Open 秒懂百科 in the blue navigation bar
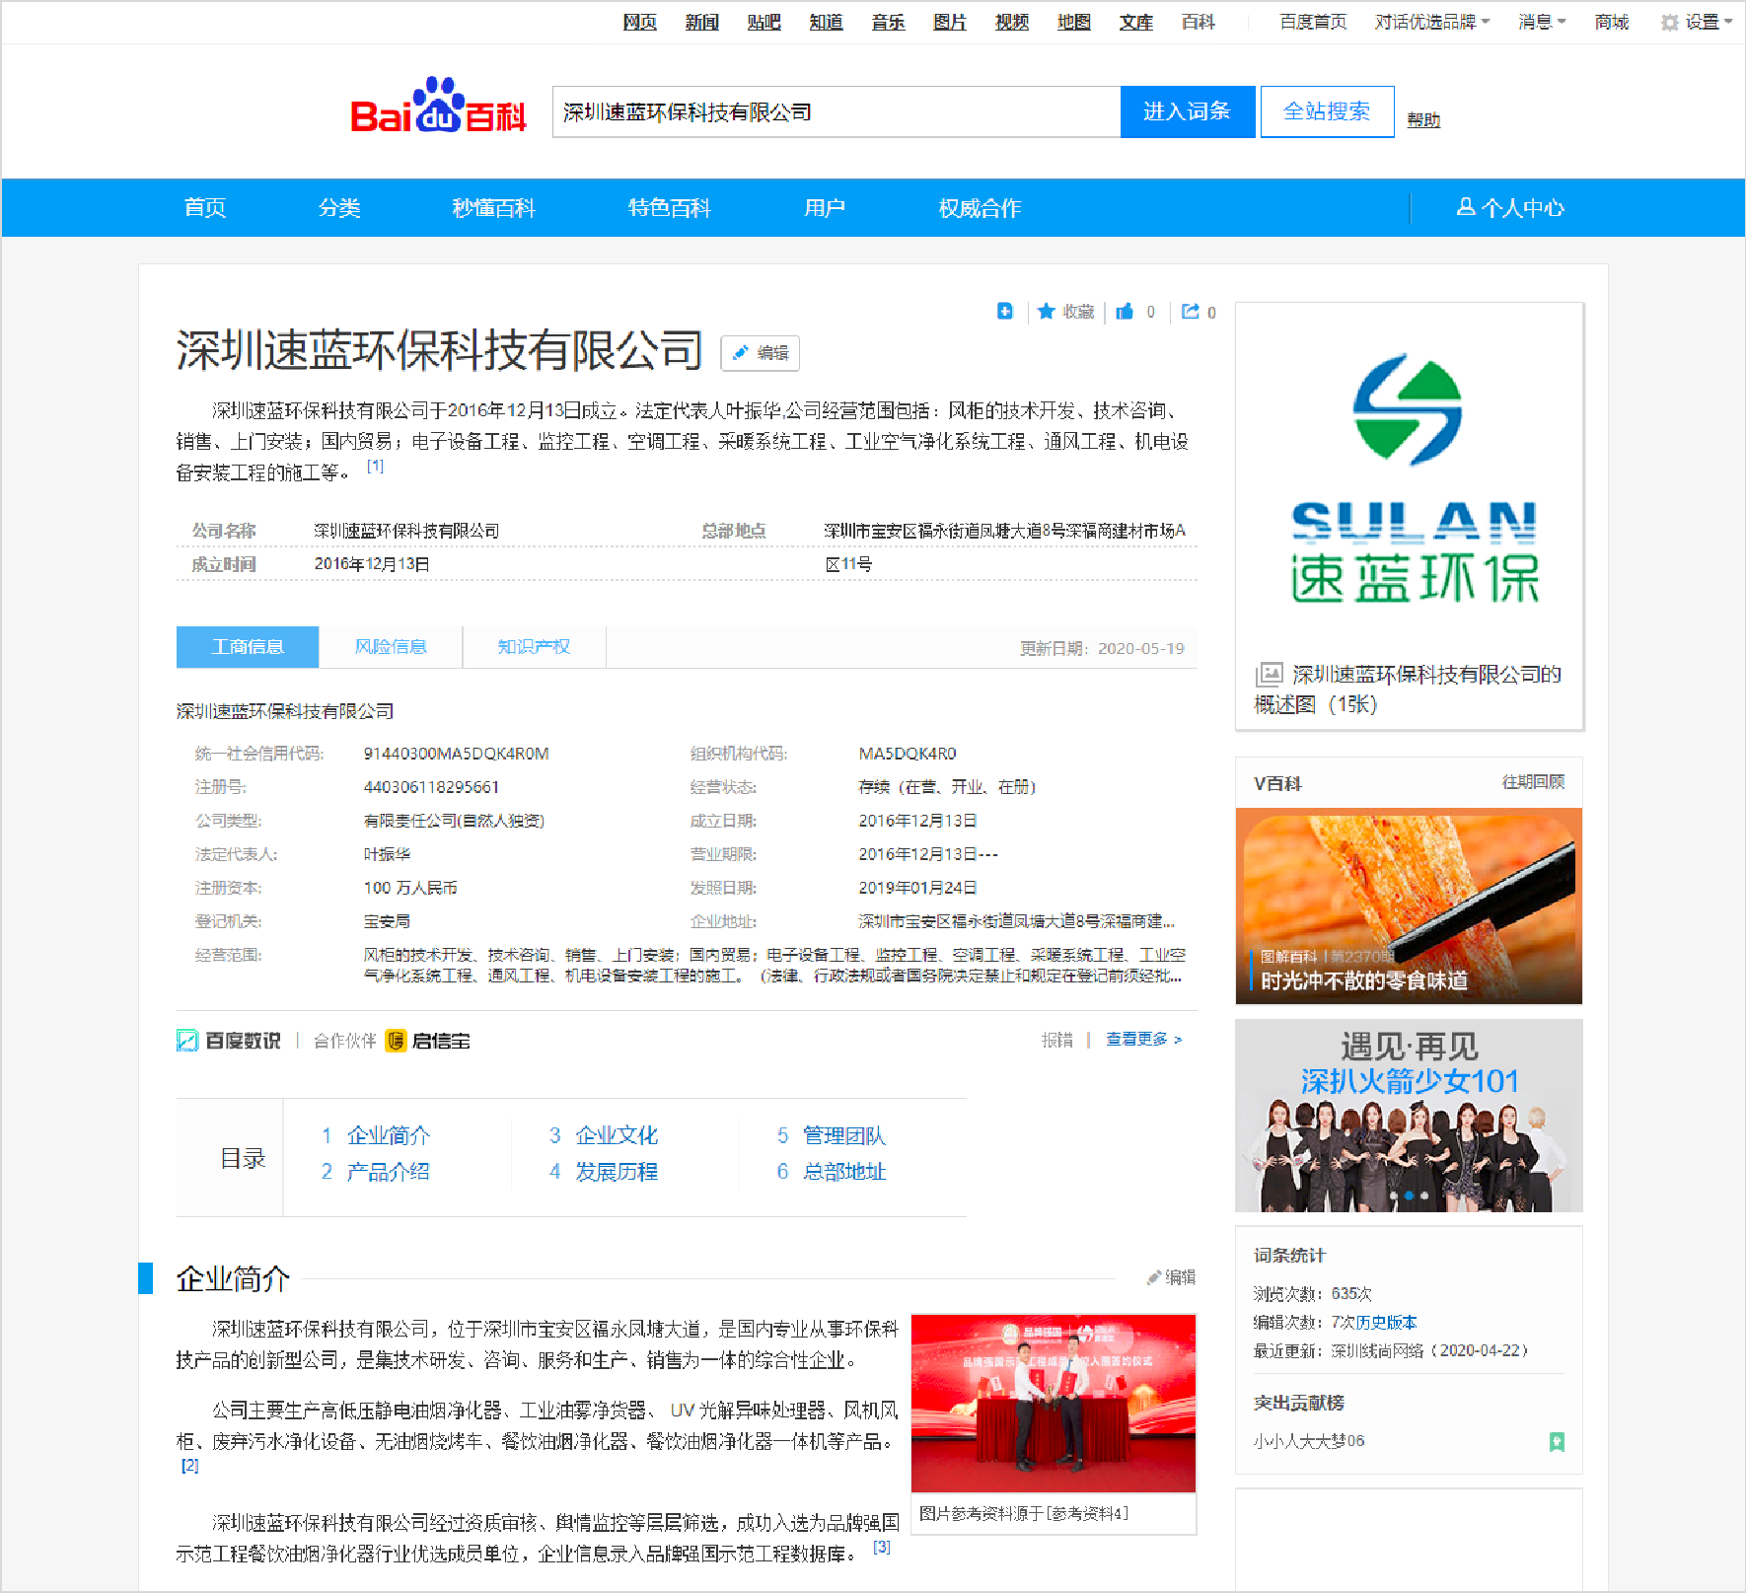This screenshot has height=1593, width=1746. click(493, 208)
